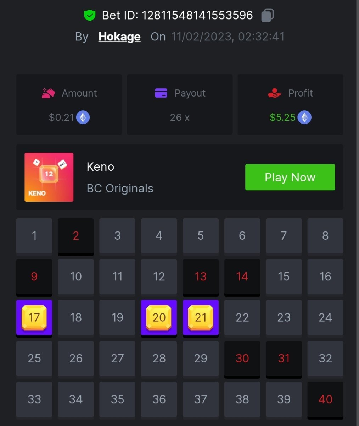Click the Keno game title text
The width and height of the screenshot is (359, 426).
(100, 166)
